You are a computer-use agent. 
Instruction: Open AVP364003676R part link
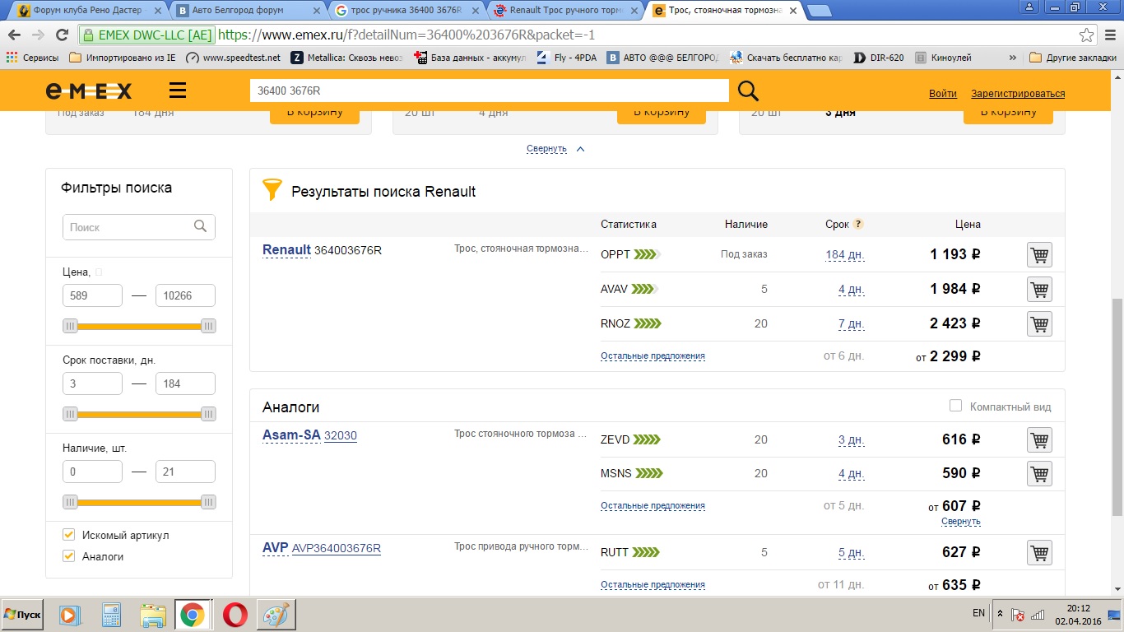pos(337,549)
